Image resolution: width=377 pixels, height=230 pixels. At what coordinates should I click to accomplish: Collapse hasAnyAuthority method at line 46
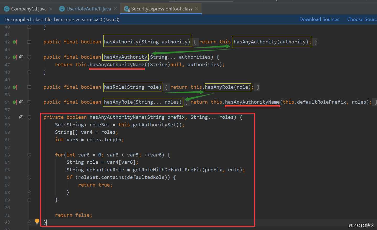coord(29,57)
